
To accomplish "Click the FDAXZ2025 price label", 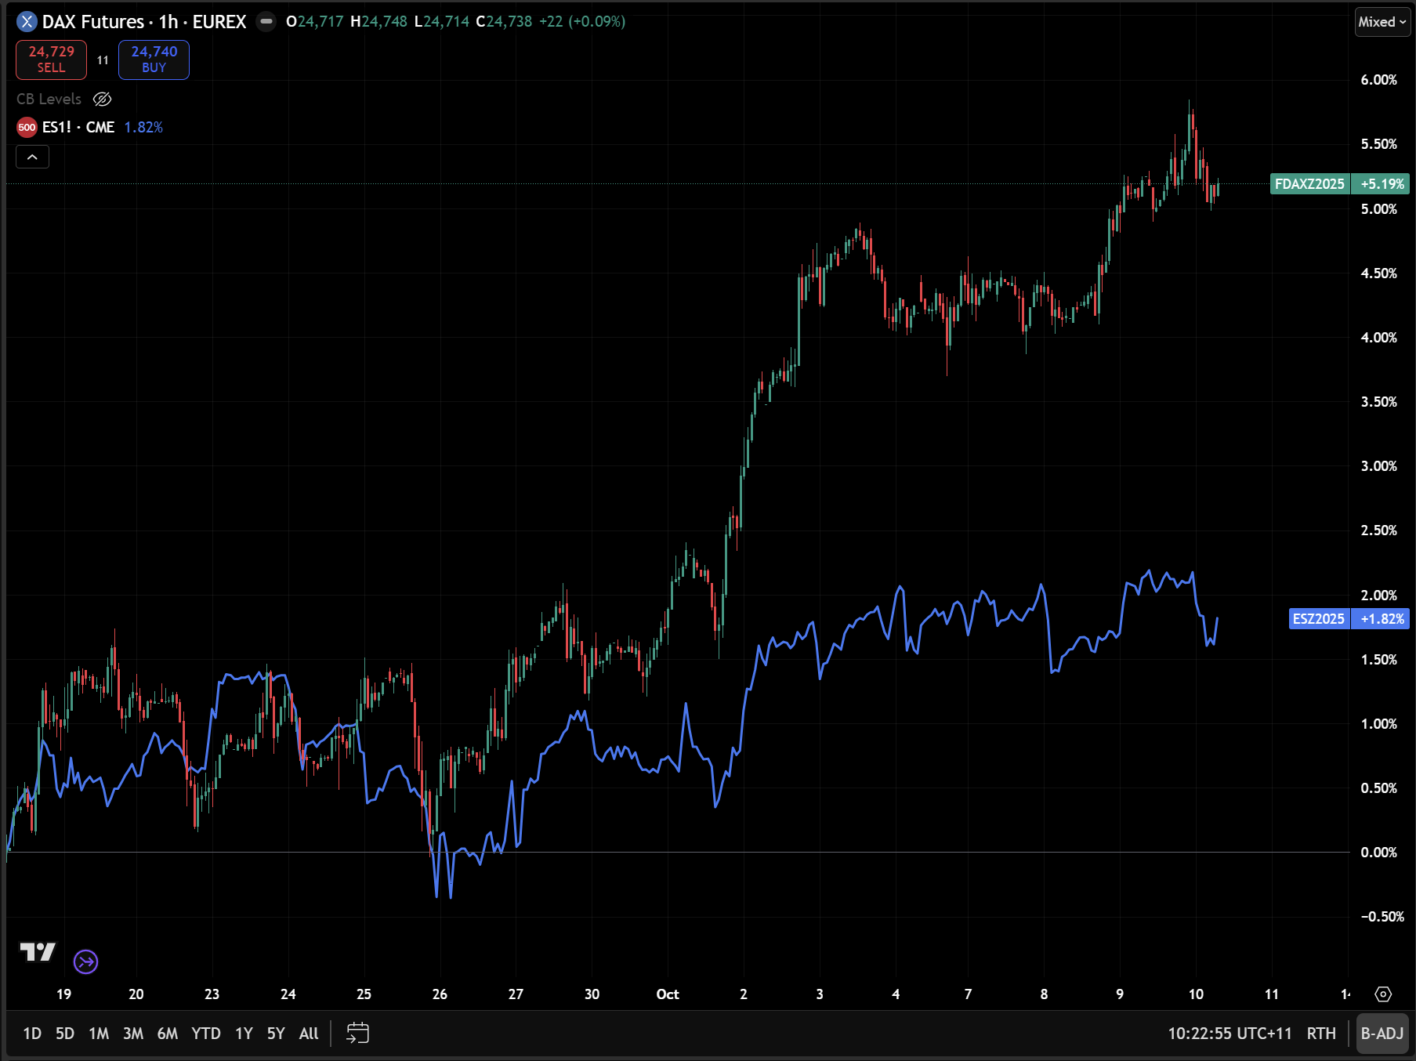I will click(x=1309, y=184).
